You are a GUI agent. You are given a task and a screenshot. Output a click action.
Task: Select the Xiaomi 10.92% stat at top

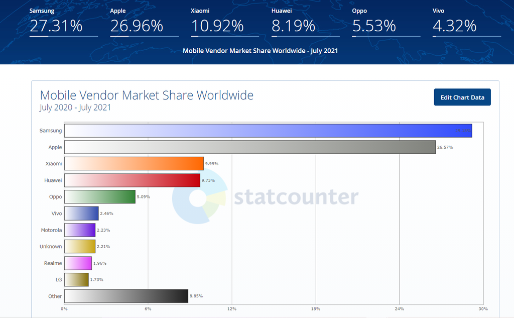(224, 22)
